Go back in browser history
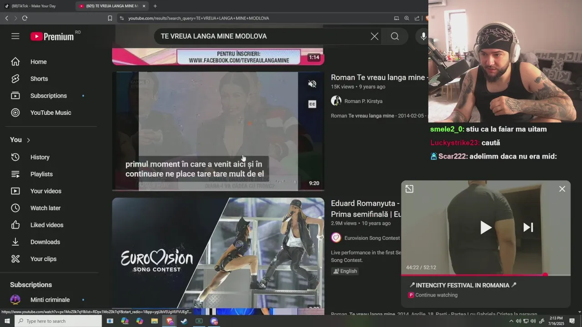 (x=6, y=18)
